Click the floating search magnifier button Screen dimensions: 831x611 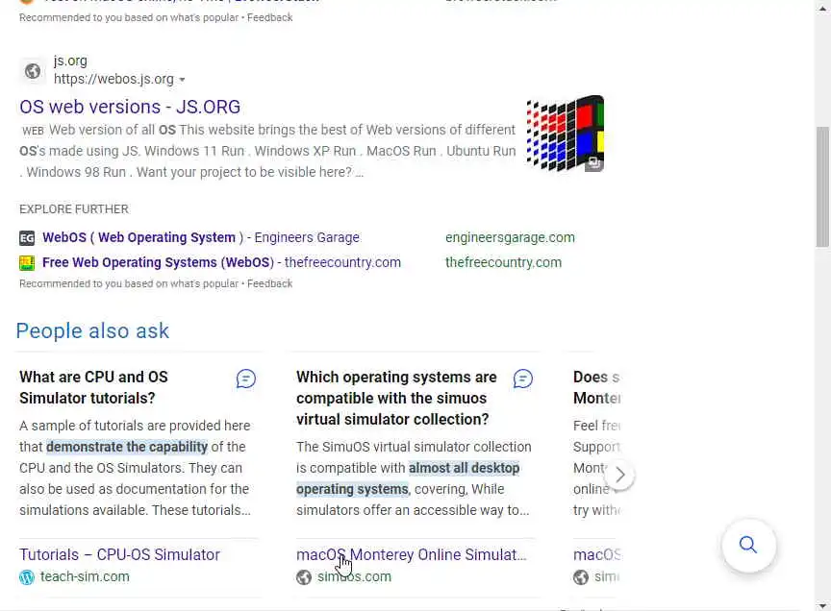[x=748, y=546]
